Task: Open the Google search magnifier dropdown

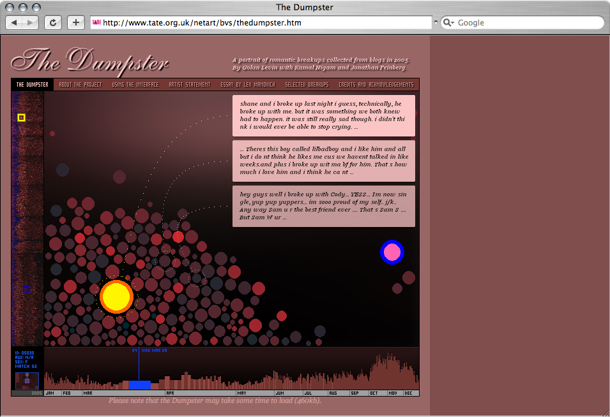Action: coord(448,22)
